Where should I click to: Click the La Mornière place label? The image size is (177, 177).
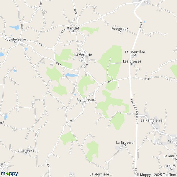(99, 174)
